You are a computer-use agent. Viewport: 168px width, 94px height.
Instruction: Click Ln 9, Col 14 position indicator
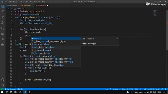click(117, 89)
